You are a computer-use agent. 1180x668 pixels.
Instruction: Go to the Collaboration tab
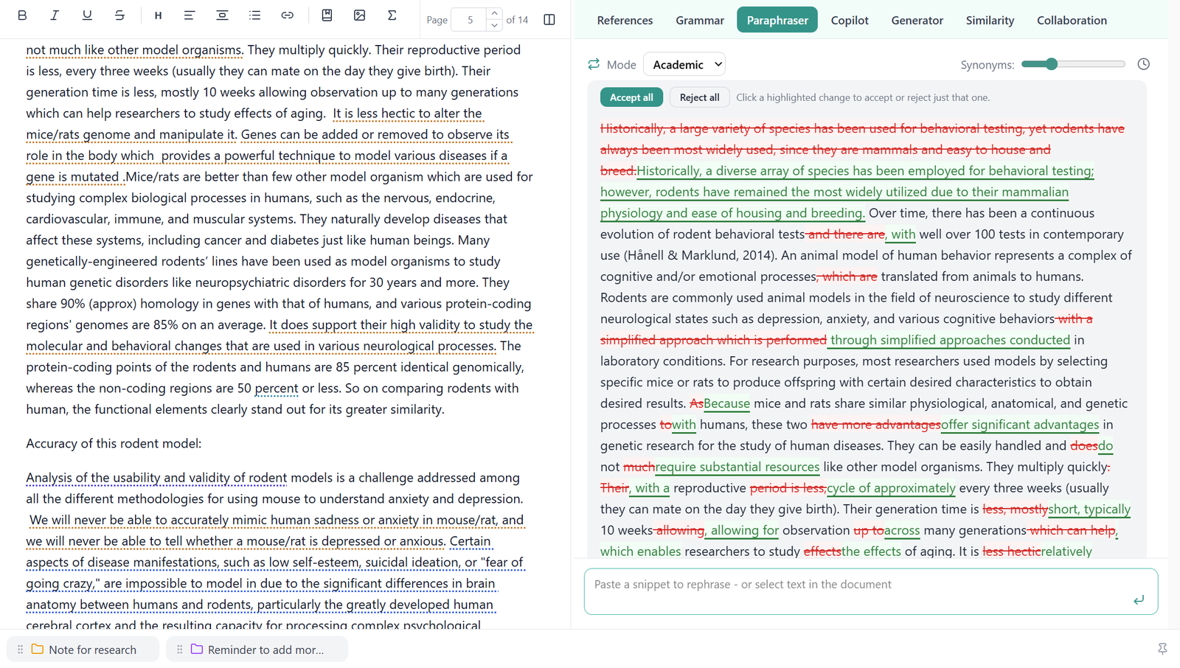click(x=1072, y=20)
